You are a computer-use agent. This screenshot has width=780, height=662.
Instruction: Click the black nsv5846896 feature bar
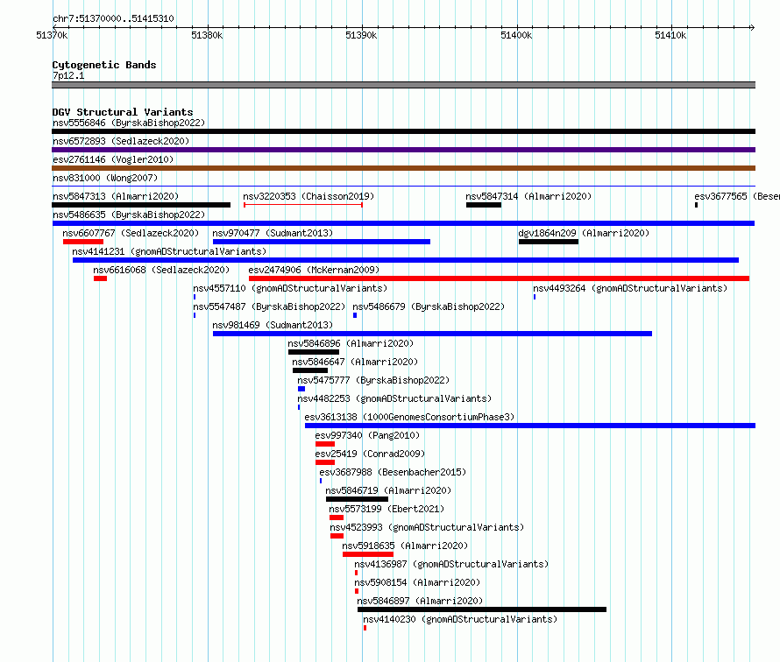[314, 352]
